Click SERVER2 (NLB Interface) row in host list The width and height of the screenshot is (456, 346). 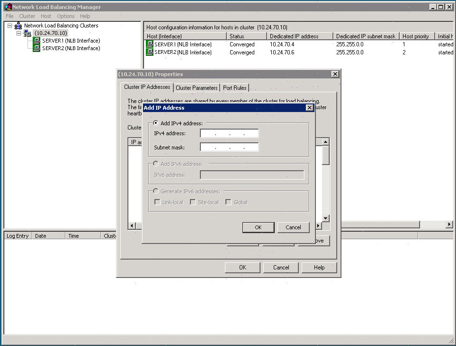[x=299, y=52]
